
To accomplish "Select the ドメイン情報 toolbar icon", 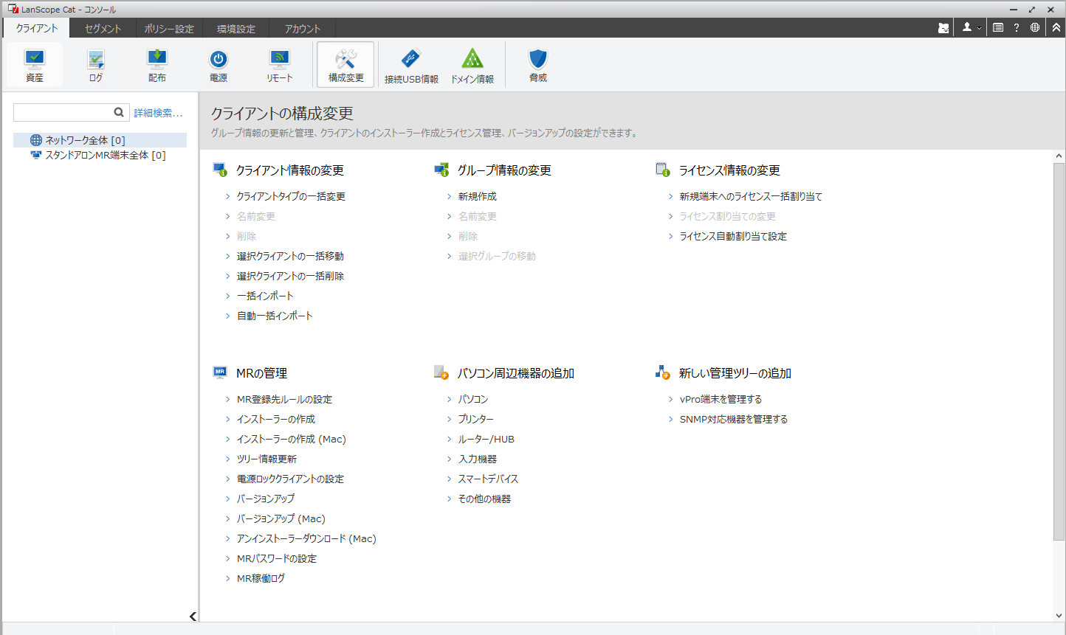I will pyautogui.click(x=472, y=65).
